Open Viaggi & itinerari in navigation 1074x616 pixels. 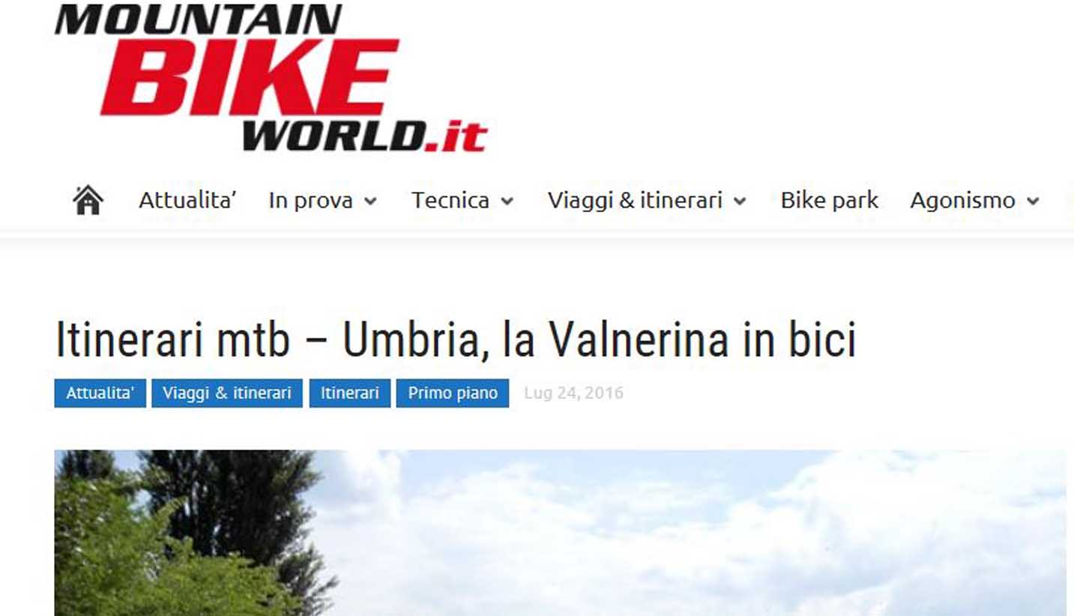tap(635, 200)
